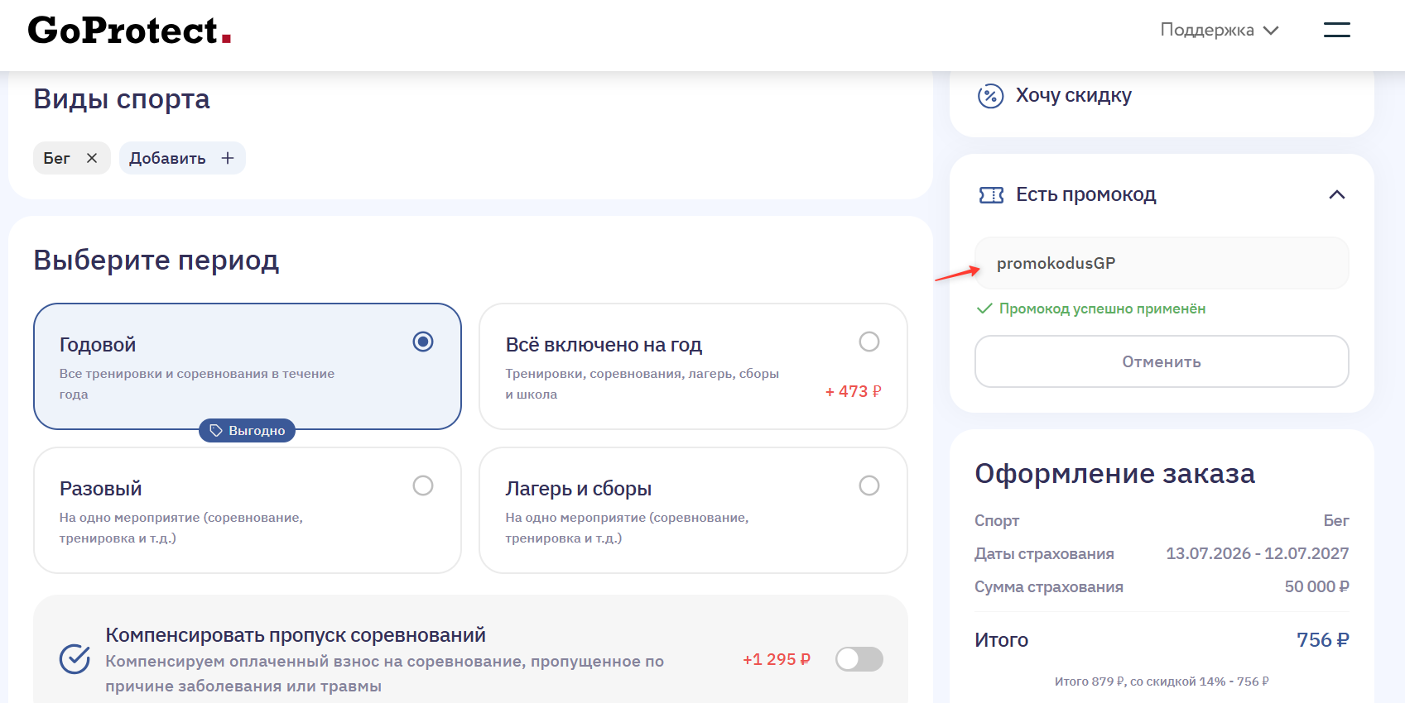
Task: Click the Отменить promo code button
Action: 1162,361
